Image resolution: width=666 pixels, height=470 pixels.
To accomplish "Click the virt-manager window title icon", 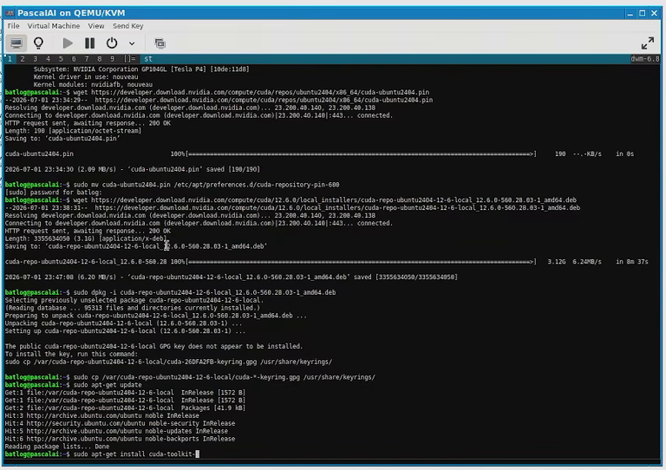I will 10,13.
